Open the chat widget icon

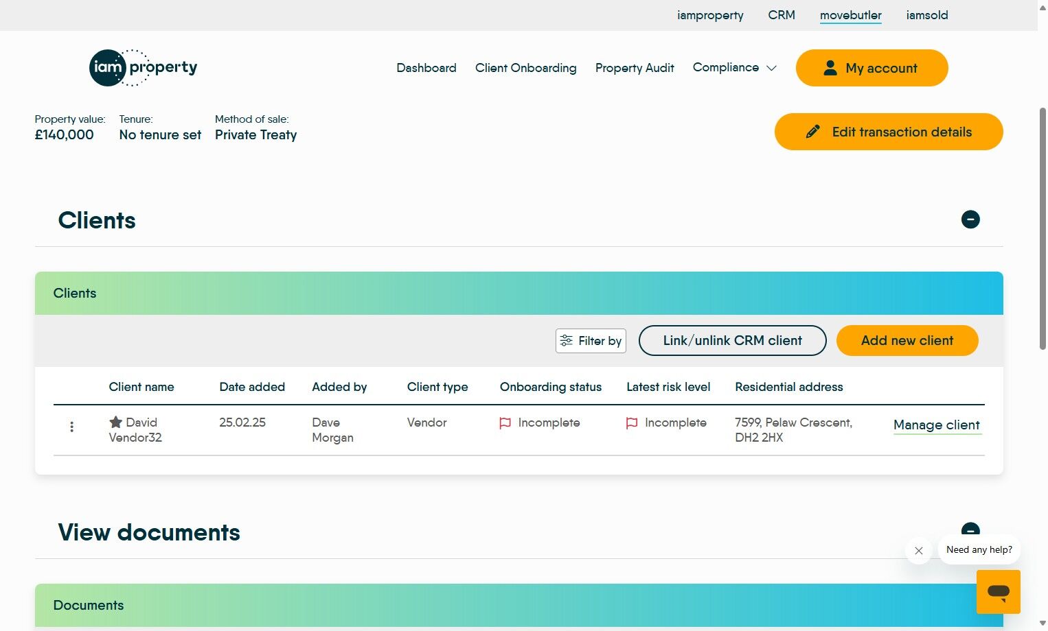point(999,592)
